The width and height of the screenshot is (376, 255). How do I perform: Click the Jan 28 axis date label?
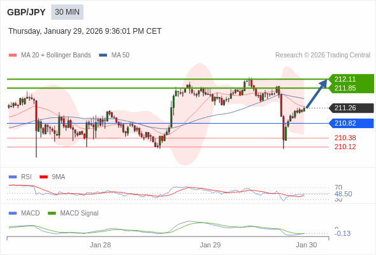pos(100,245)
